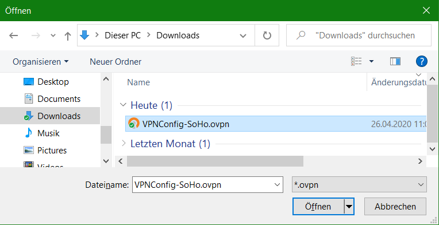The height and width of the screenshot is (225, 439).
Task: Click the search magnifier icon
Action: [301, 35]
